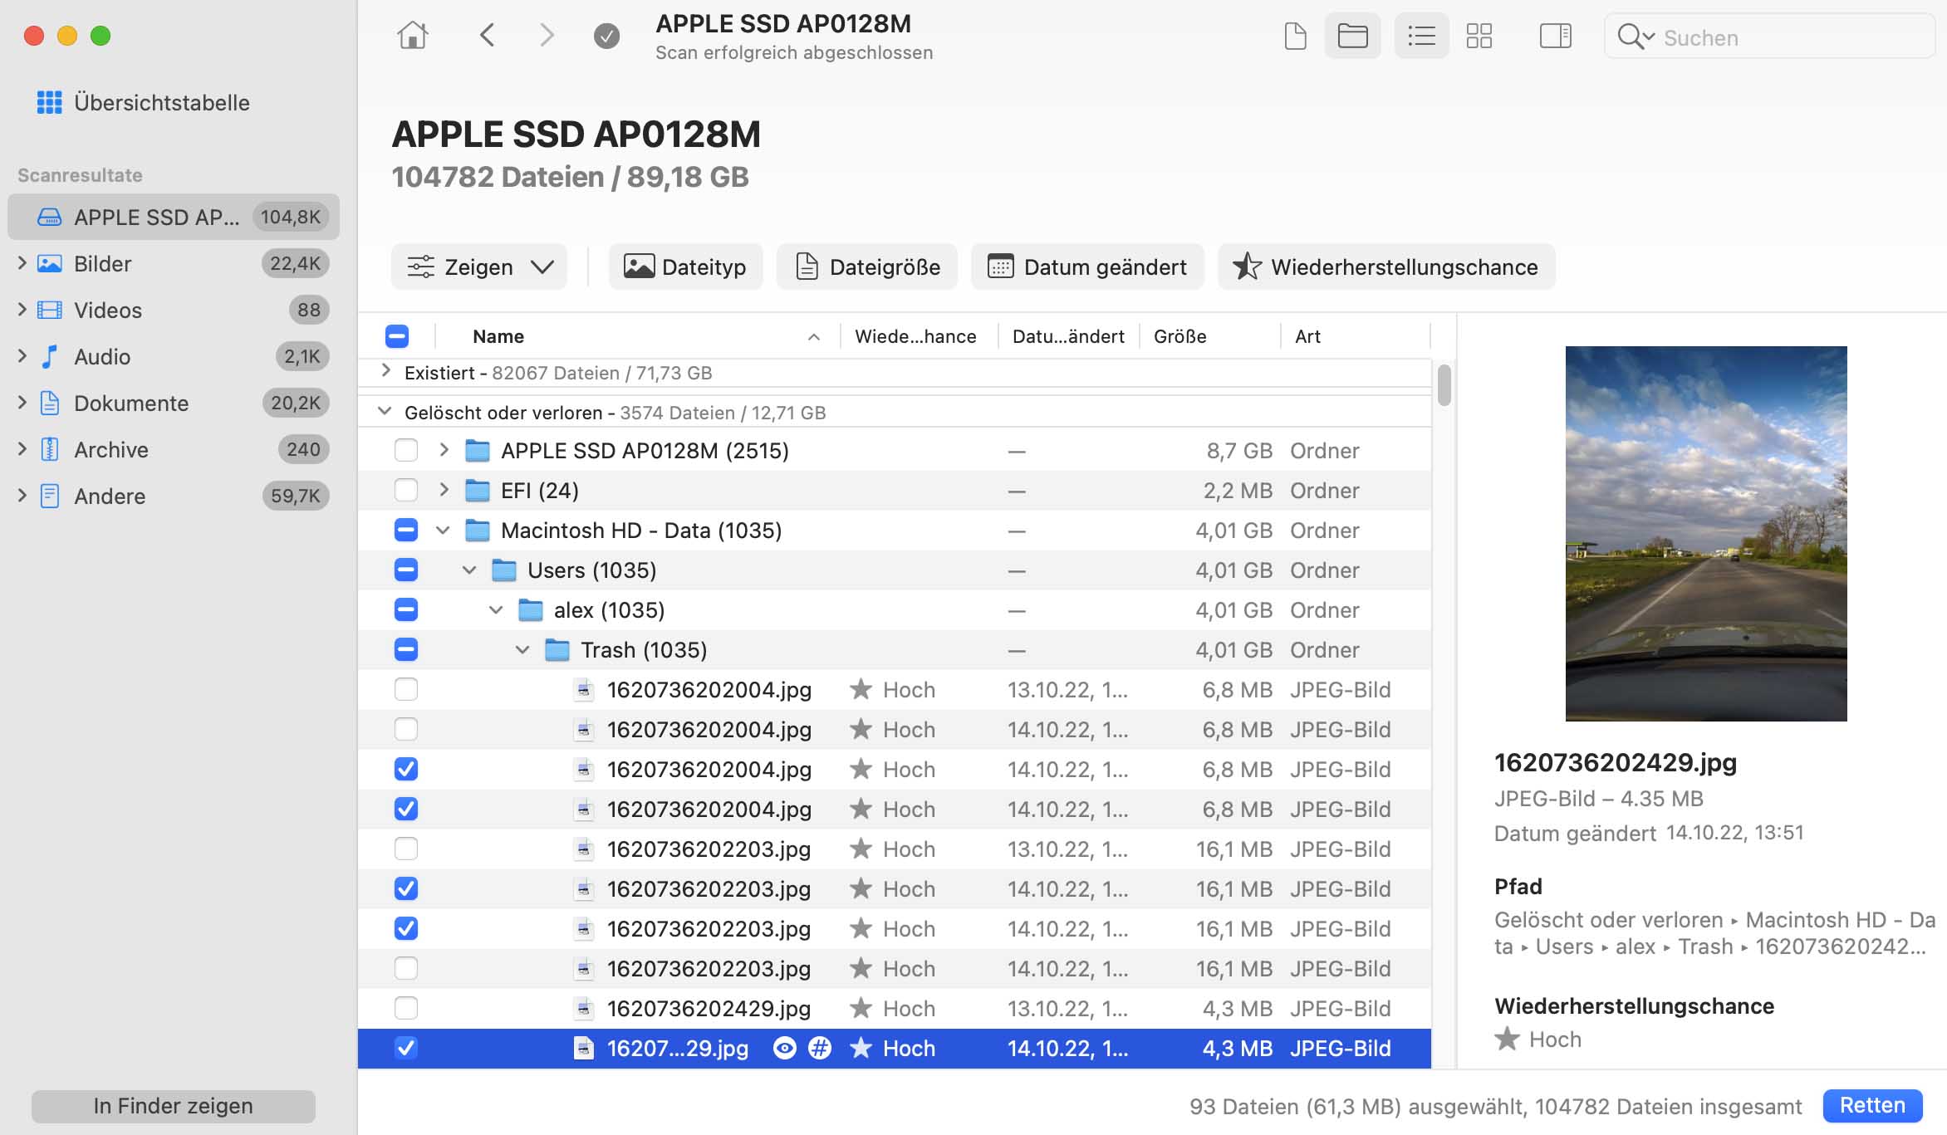1947x1135 pixels.
Task: Expand the EFI (24) folder
Action: pyautogui.click(x=444, y=490)
